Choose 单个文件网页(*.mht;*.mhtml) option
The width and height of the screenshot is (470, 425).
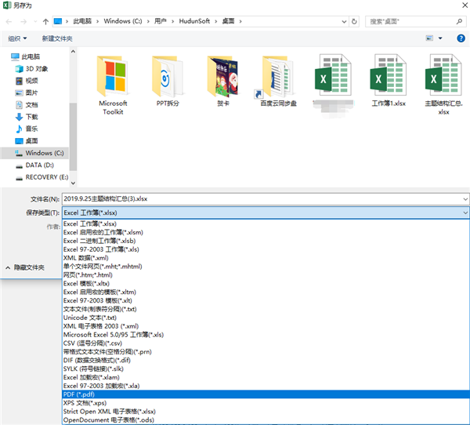(x=266, y=267)
